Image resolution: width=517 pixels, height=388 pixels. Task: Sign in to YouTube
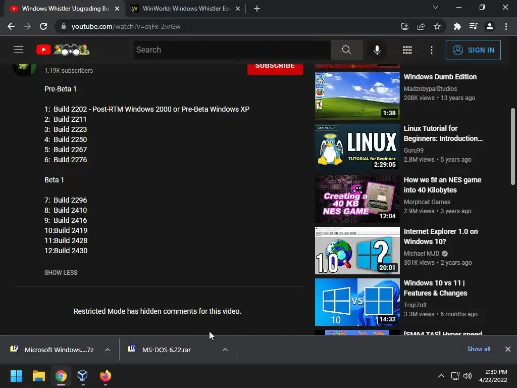[x=473, y=50]
